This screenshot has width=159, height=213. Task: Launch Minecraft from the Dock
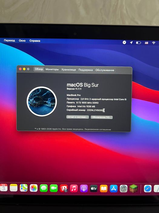[x=134, y=188]
